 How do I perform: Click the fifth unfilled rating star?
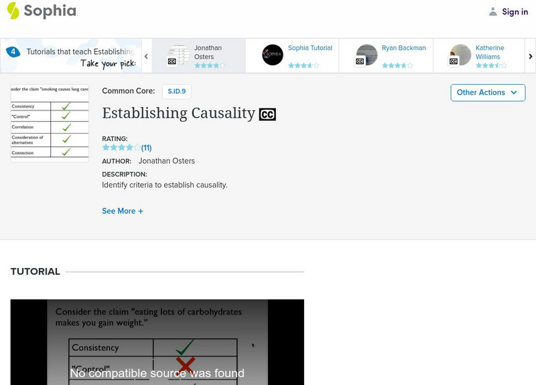pyautogui.click(x=137, y=146)
